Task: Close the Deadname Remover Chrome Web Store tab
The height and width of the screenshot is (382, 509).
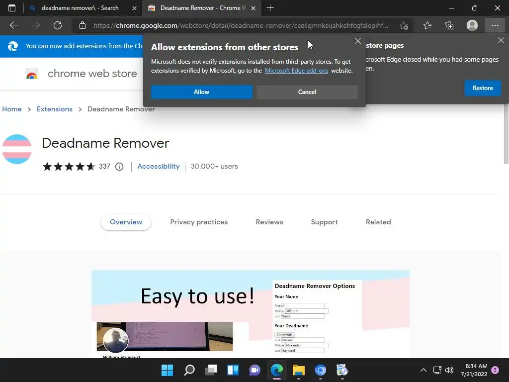Action: [253, 8]
